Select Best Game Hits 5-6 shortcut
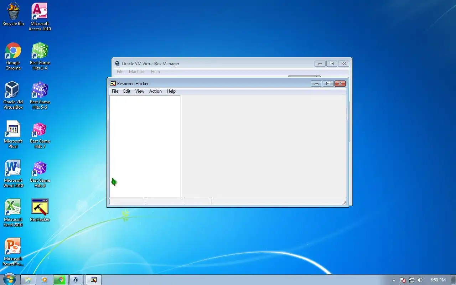Screen dimensions: 456x285 [40, 95]
